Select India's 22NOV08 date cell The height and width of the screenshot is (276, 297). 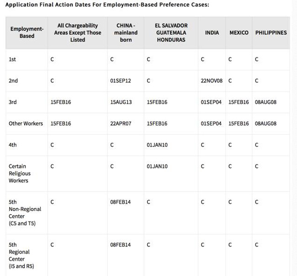212,81
